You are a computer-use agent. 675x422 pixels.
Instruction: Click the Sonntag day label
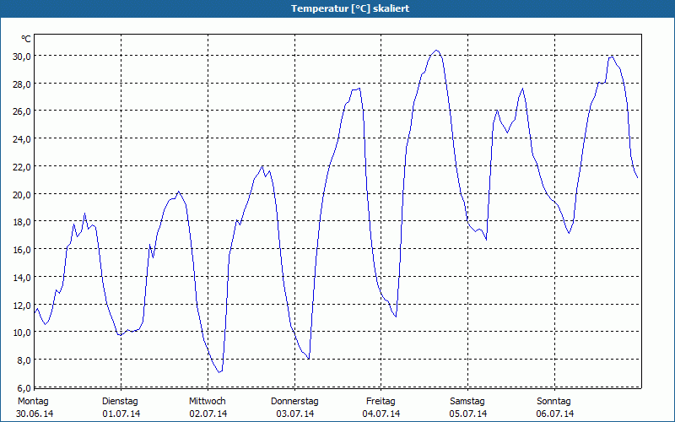coord(553,402)
